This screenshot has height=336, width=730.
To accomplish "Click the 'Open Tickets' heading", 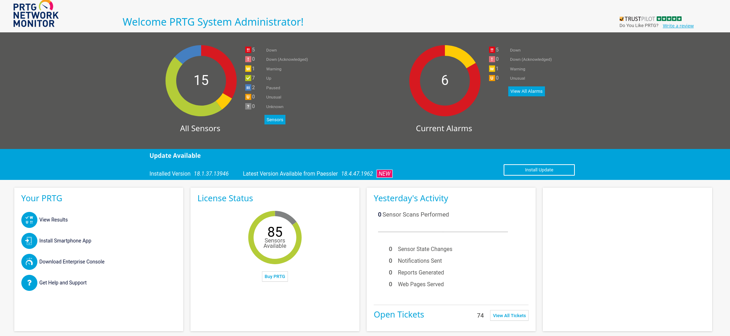I will pyautogui.click(x=399, y=315).
